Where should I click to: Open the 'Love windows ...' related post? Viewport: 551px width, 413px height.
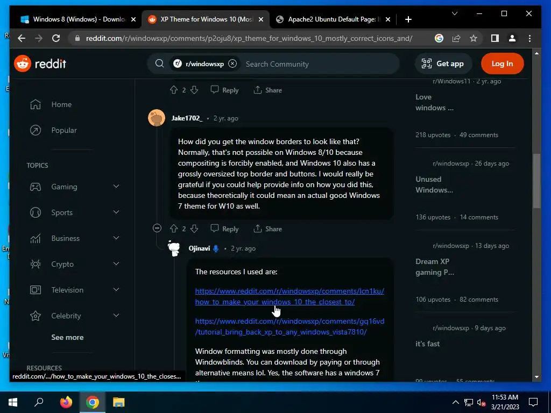click(x=434, y=102)
